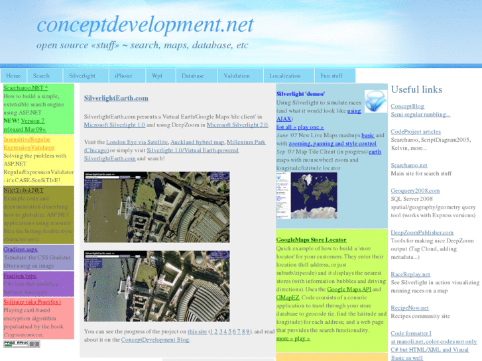The height and width of the screenshot is (361, 482).
Task: Open the SilverlightEarth.com heading link
Action: (116, 98)
